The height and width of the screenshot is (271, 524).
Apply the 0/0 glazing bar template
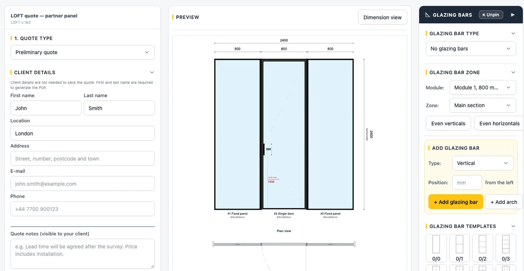pos(436,248)
